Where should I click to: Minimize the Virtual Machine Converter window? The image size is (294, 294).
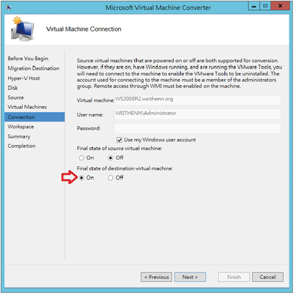click(254, 6)
